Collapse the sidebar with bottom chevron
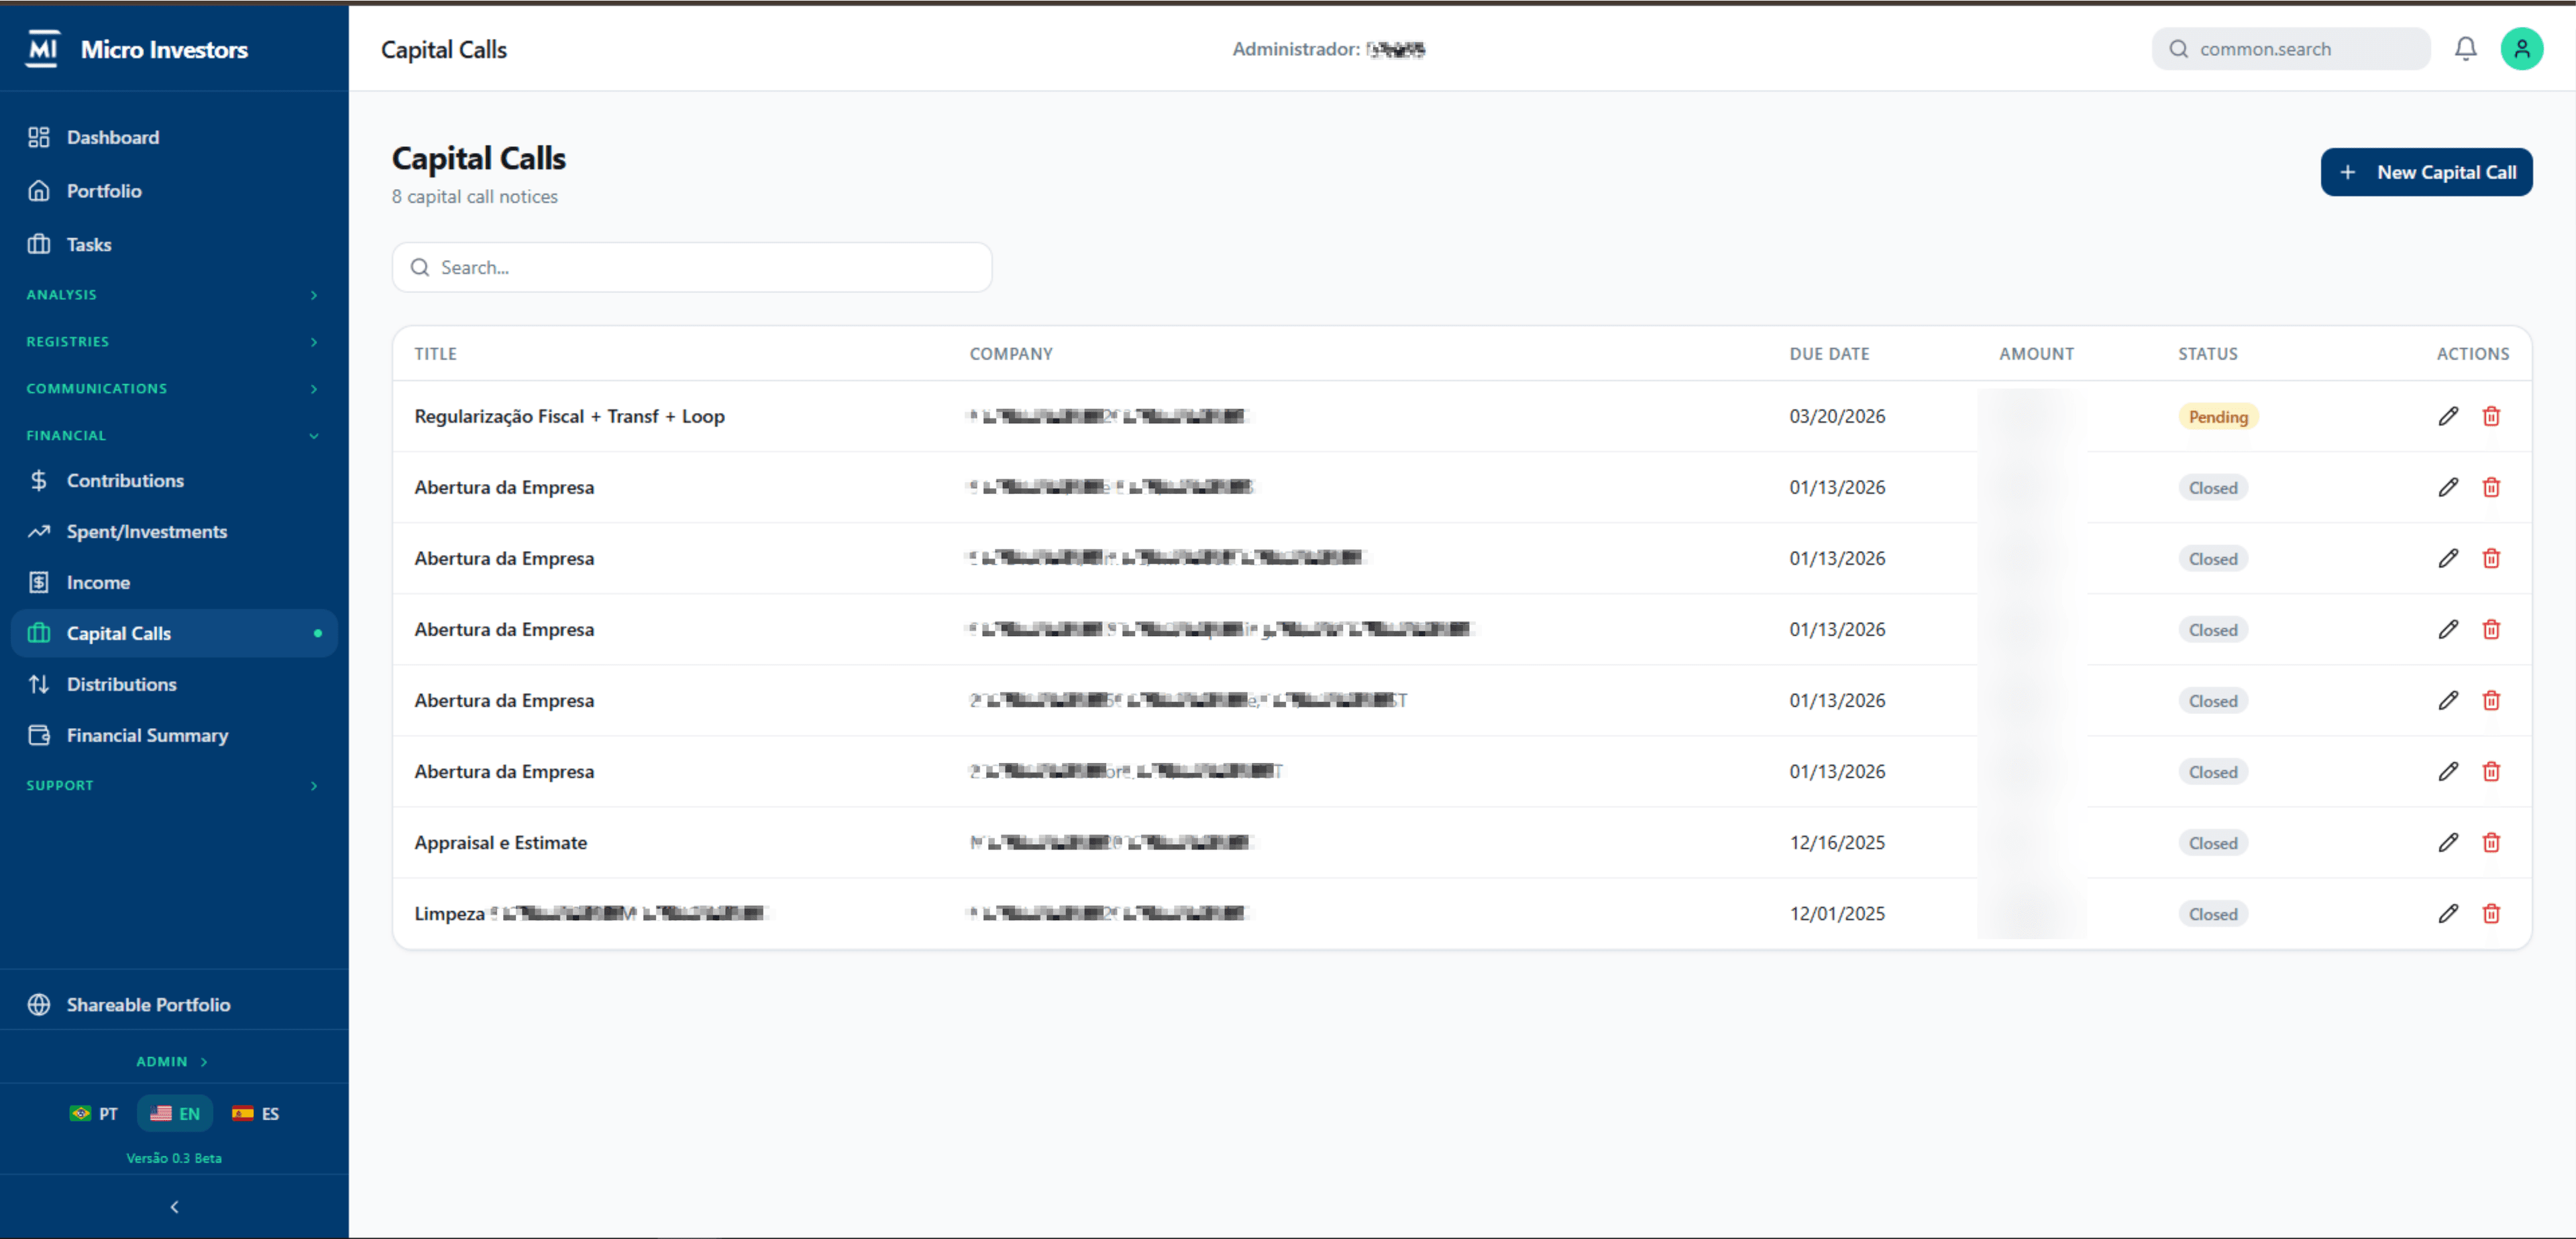The image size is (2576, 1239). click(174, 1207)
